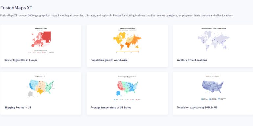Open the blue DMA television map thumbnail

214,88
